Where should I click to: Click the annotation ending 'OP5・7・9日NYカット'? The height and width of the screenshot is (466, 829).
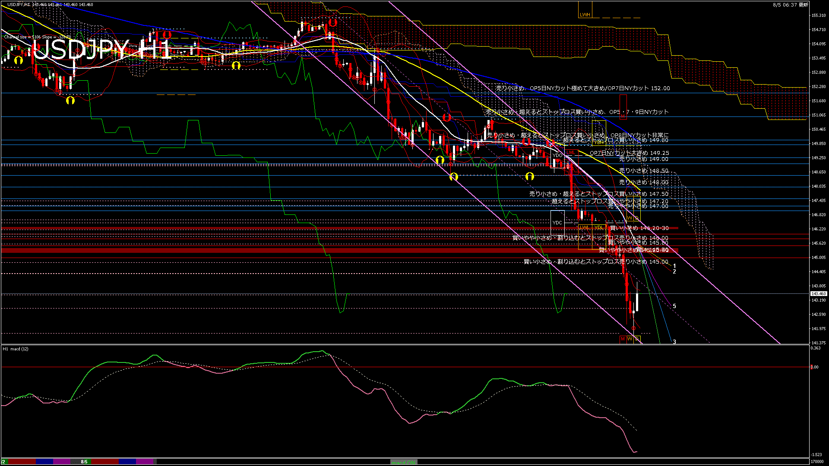pos(577,112)
